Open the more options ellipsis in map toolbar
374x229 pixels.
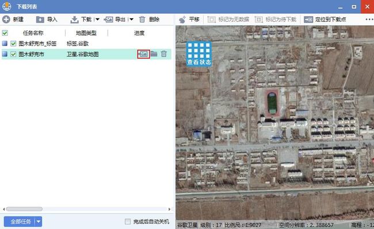click(369, 20)
